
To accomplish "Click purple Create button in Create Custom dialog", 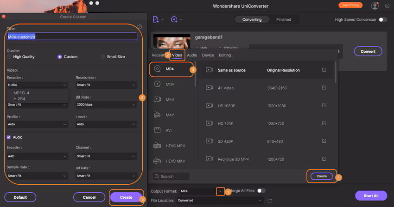I will point(126,197).
